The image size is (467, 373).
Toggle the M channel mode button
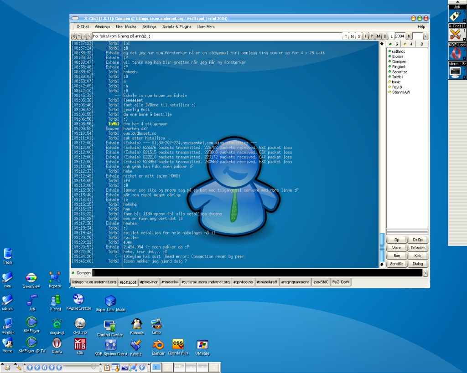point(378,36)
